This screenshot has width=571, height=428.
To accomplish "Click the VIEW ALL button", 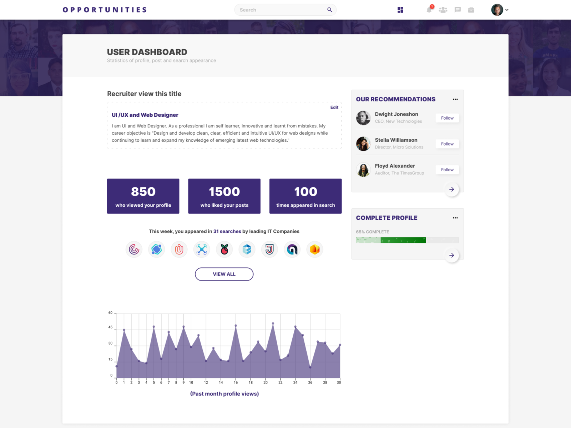I will (224, 274).
